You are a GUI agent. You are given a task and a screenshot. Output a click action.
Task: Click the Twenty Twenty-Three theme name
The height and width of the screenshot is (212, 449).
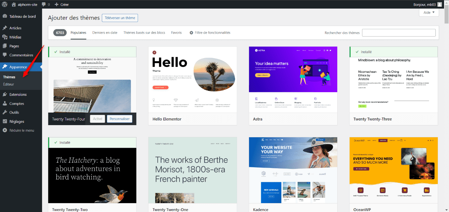[x=373, y=119]
